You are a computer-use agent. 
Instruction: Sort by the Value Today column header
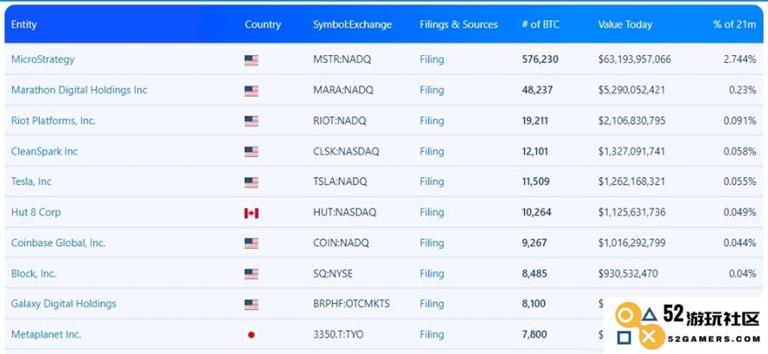[x=624, y=24]
